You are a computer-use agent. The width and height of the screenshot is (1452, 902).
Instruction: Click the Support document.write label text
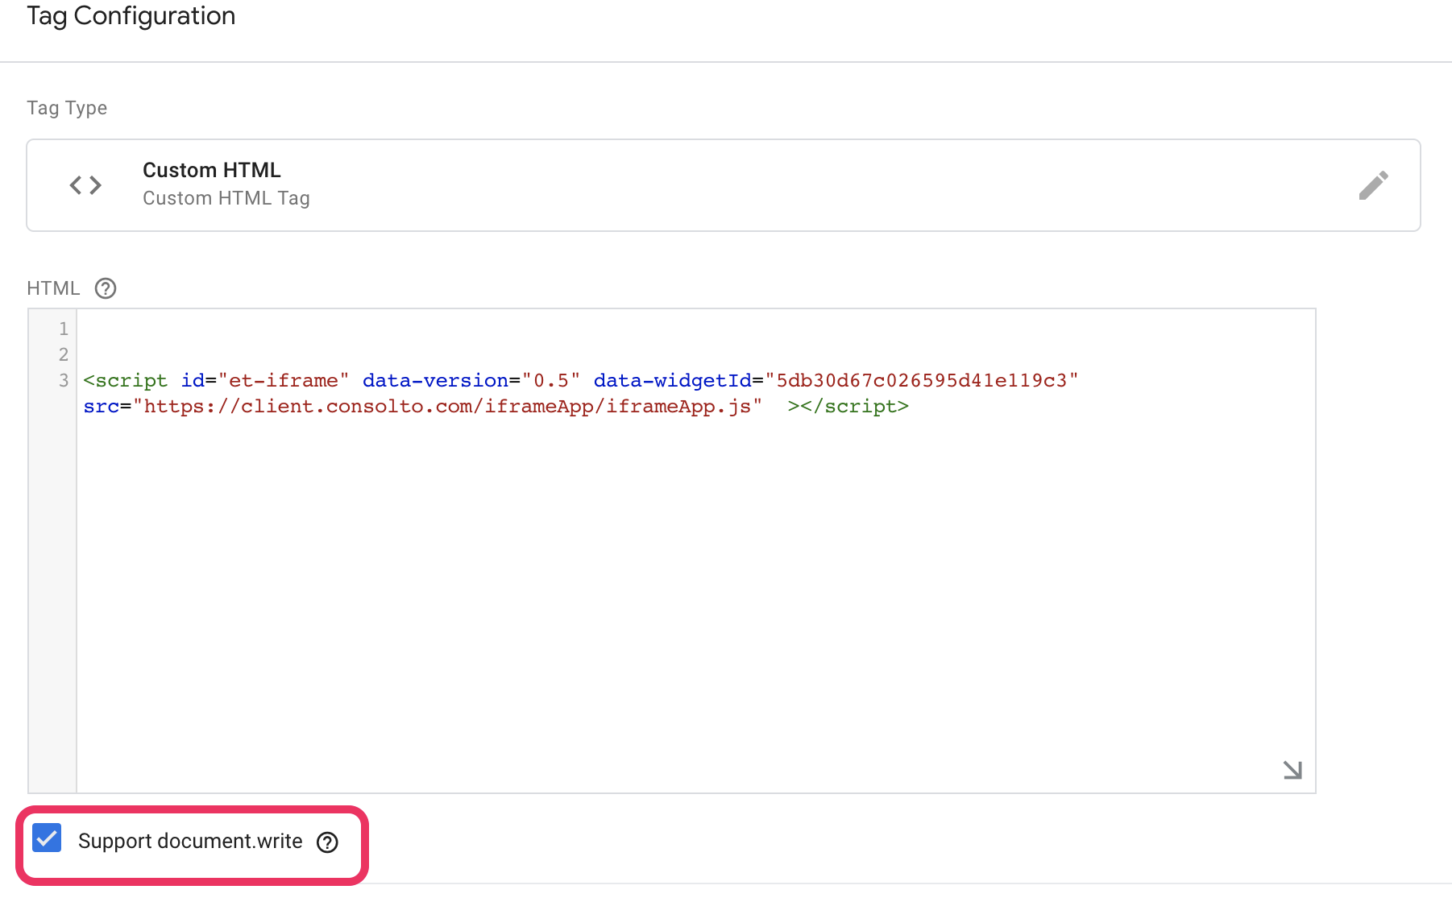point(190,841)
